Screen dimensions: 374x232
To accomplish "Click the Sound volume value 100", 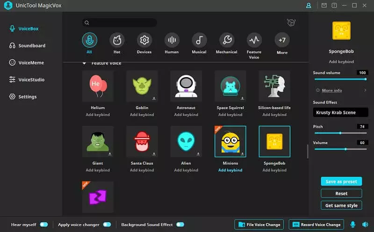I will (362, 73).
